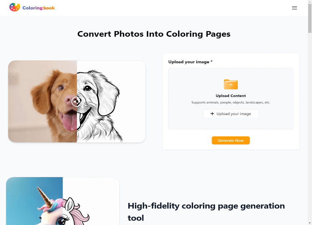Click the Convert Photos Into Coloring Pages title
This screenshot has height=225, width=312.
point(154,34)
